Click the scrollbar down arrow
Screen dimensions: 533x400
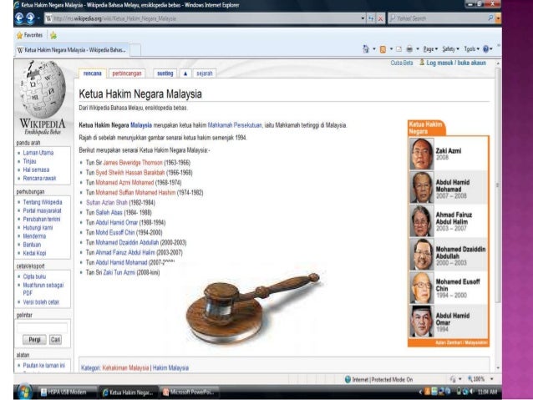(498, 368)
